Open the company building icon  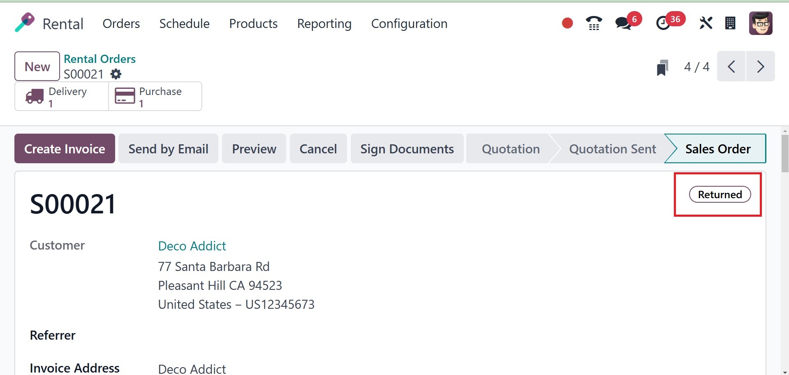(730, 23)
